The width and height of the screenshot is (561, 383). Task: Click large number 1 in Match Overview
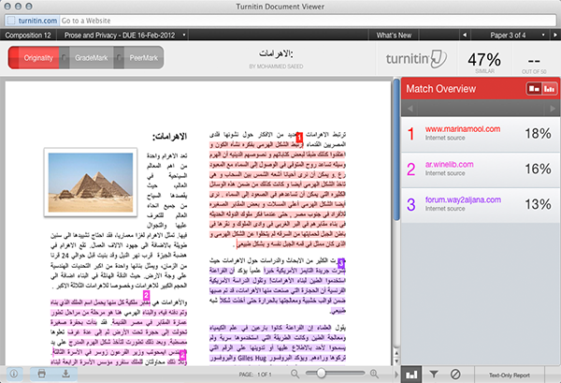pyautogui.click(x=410, y=134)
